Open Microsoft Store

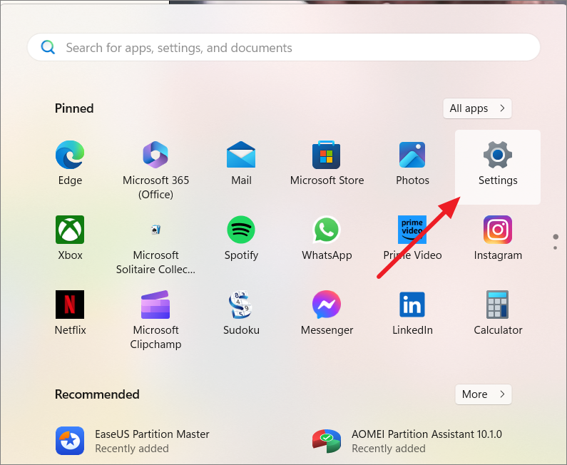pyautogui.click(x=327, y=163)
